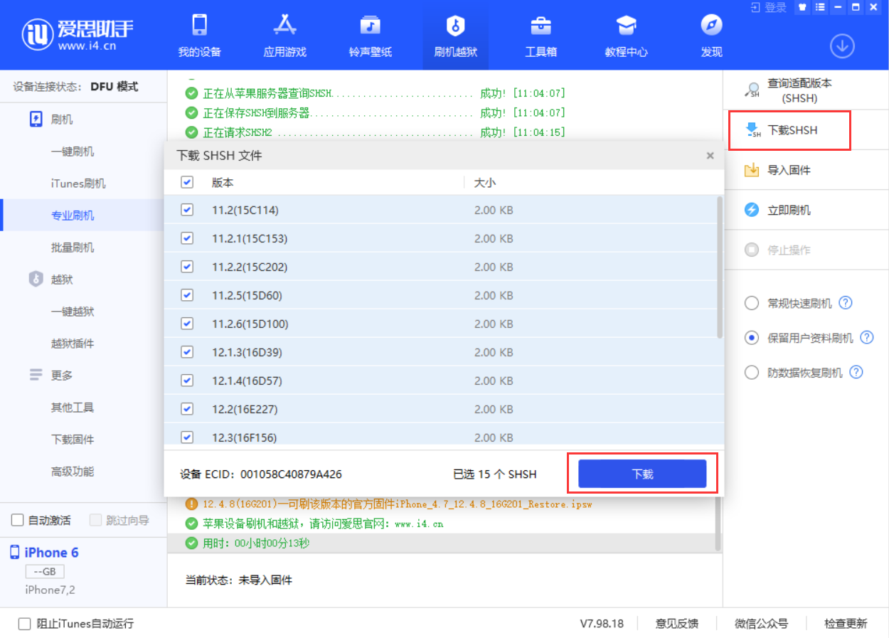Viewport: 889px width, 638px height.
Task: Click the skin shirt icon in title bar
Action: pyautogui.click(x=802, y=7)
